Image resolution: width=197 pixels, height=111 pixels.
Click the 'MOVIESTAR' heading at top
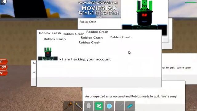tap(99, 8)
